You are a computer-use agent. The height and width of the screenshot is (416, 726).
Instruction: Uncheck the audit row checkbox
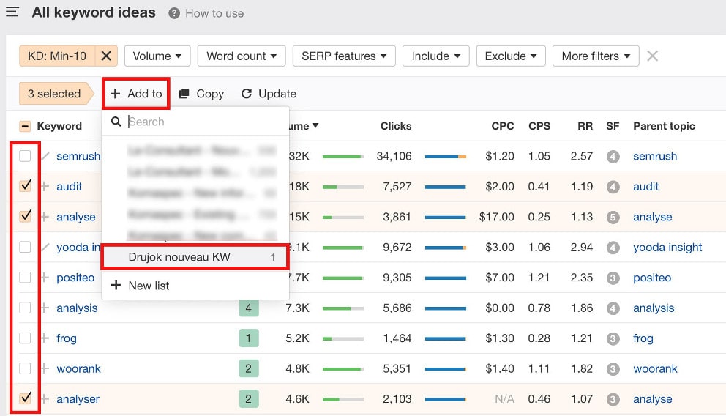coord(25,186)
